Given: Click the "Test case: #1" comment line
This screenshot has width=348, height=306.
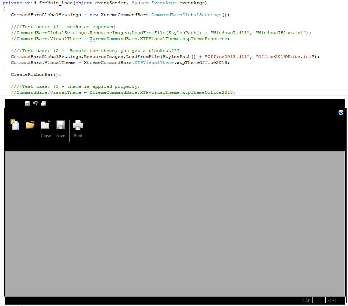Looking at the screenshot, I should click(x=63, y=27).
